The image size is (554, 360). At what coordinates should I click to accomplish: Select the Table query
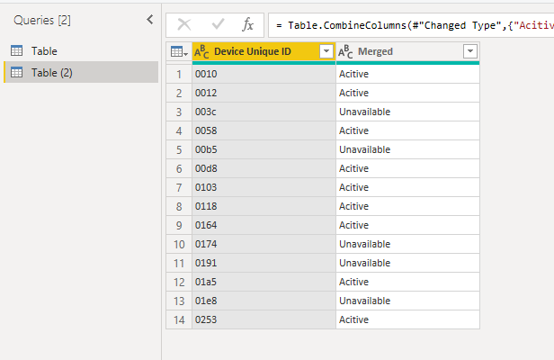tap(81, 51)
